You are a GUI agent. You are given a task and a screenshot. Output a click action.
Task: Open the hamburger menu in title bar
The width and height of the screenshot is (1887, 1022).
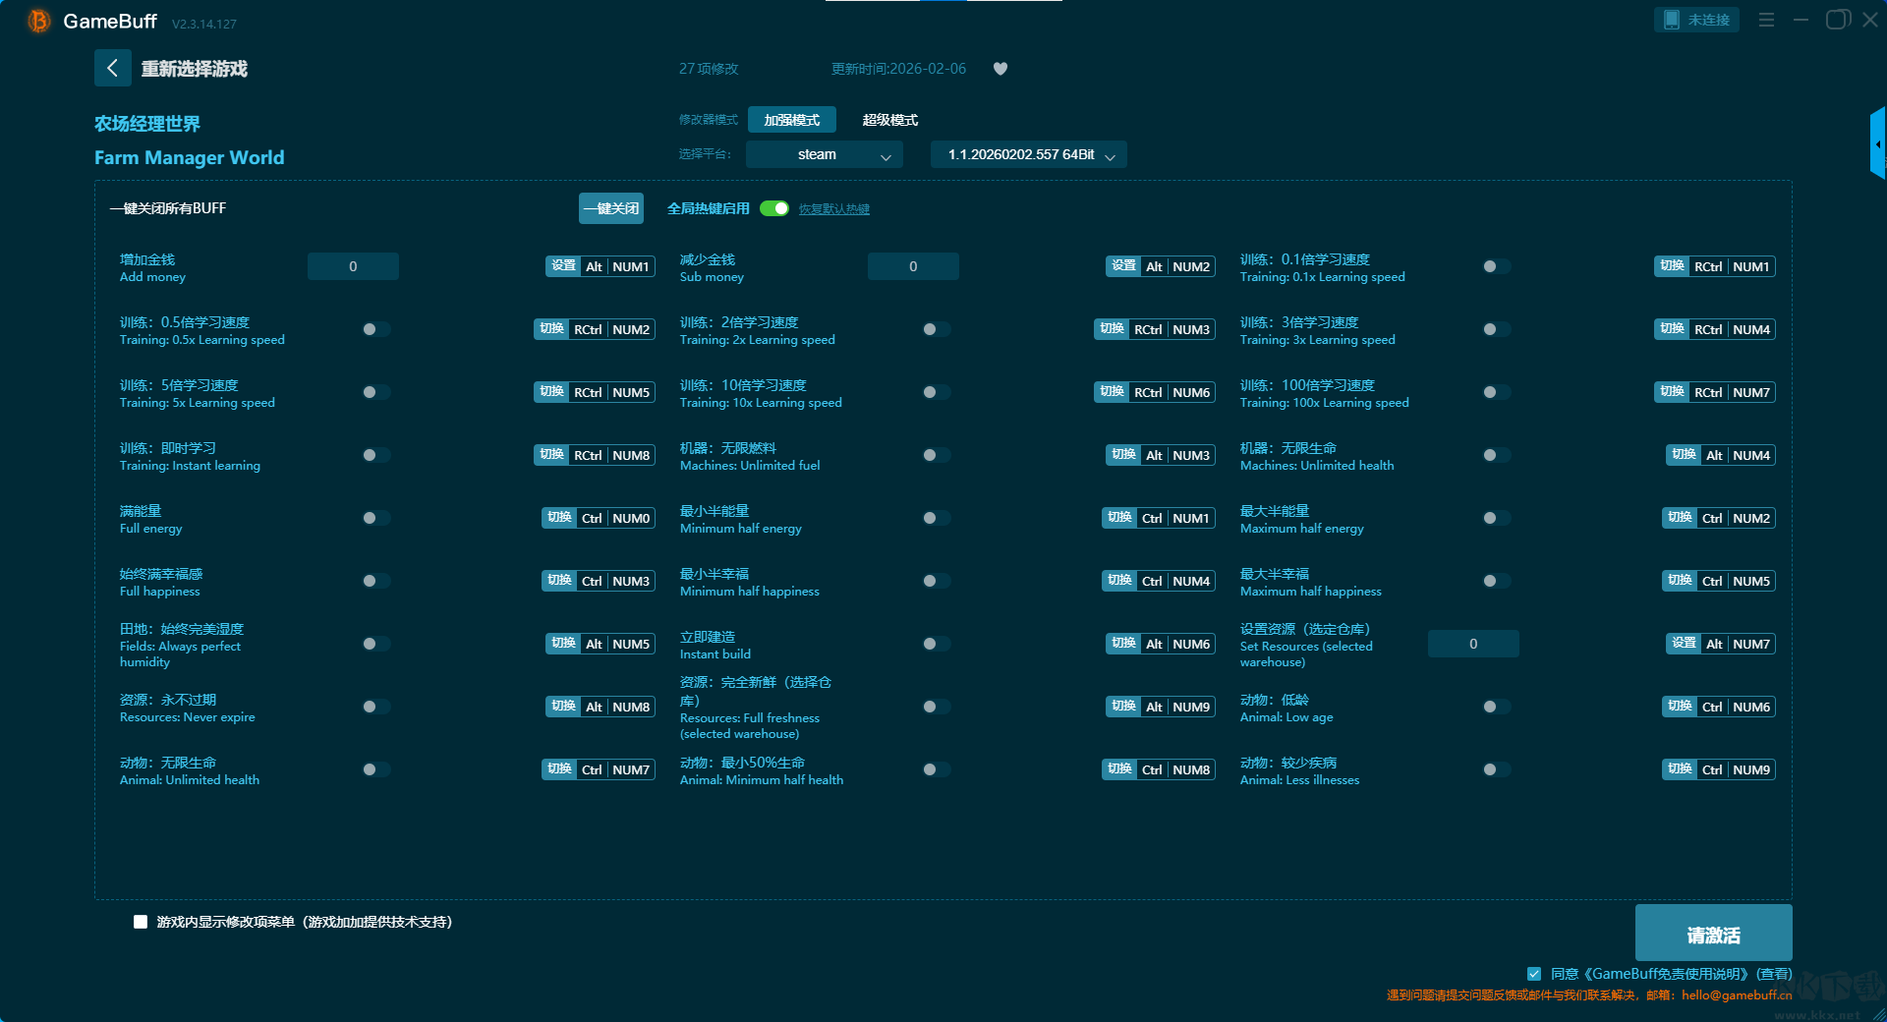[1766, 20]
